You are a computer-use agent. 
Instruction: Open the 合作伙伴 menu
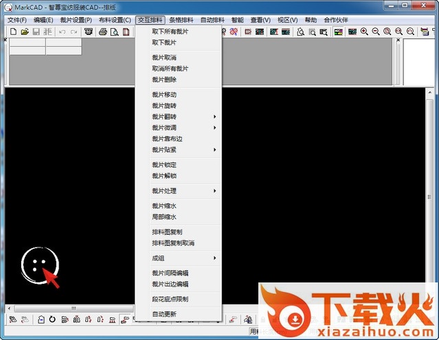click(x=336, y=20)
